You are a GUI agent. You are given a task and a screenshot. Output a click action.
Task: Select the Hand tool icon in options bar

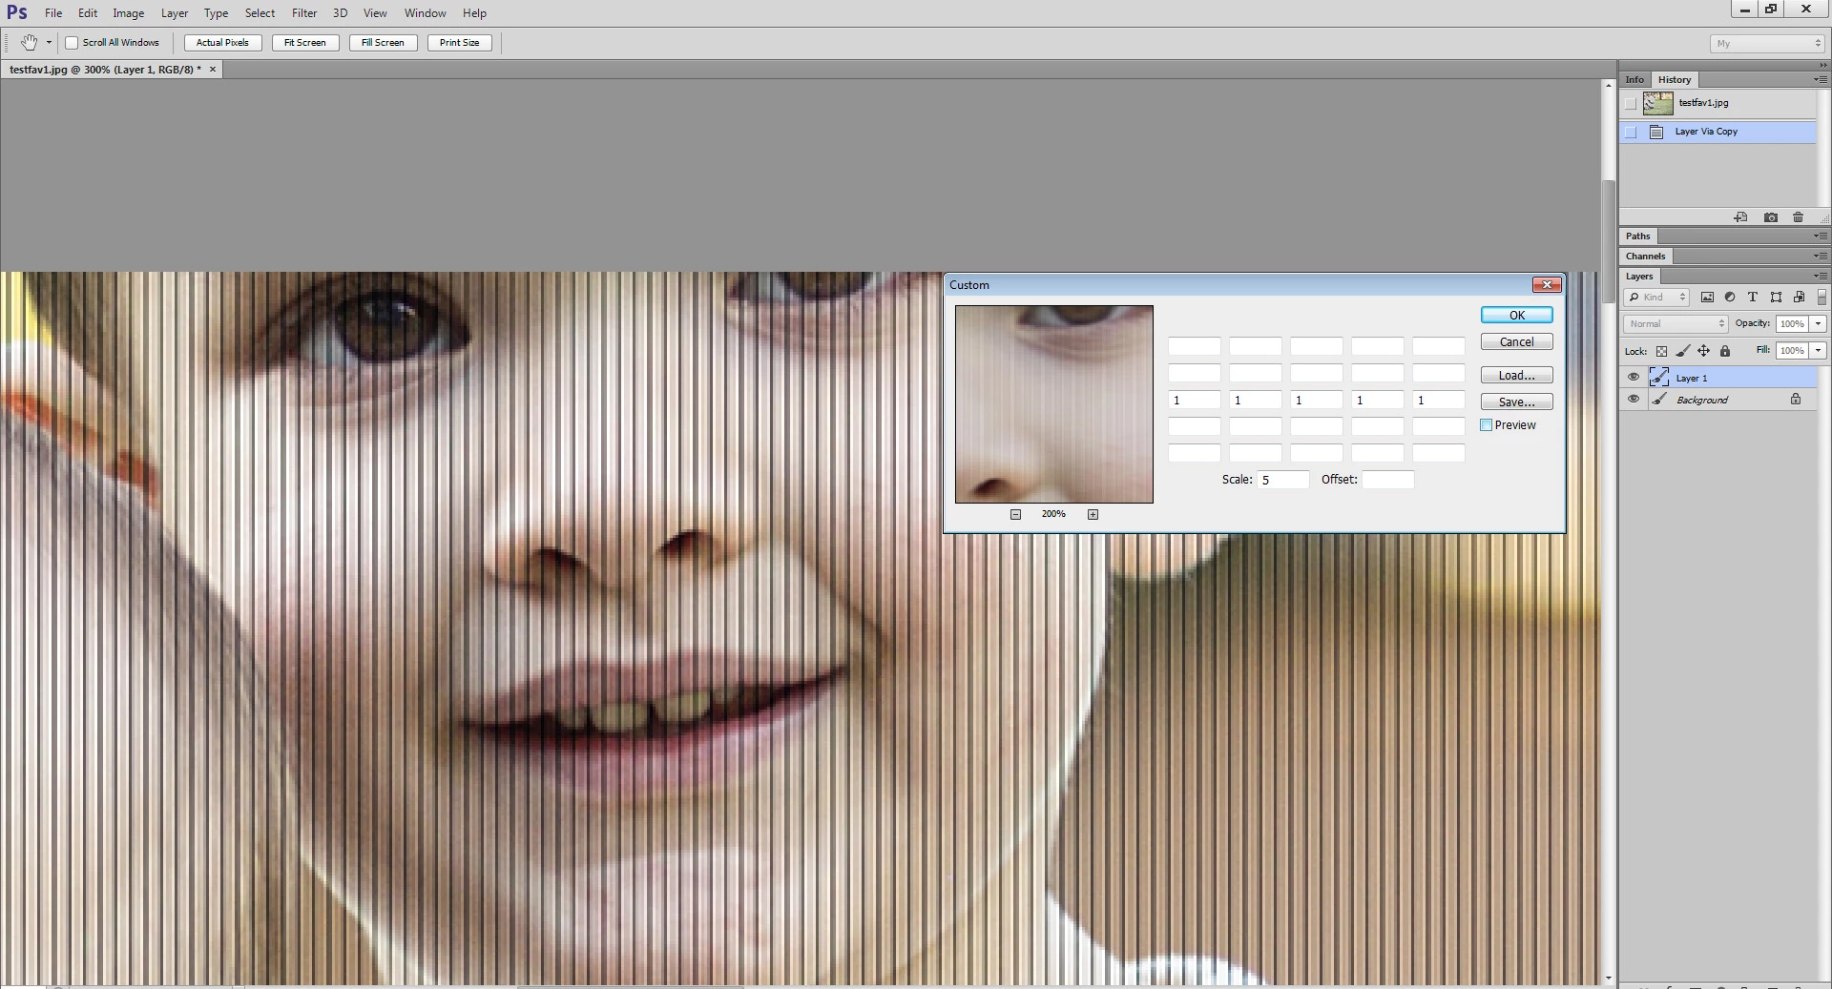(x=30, y=42)
